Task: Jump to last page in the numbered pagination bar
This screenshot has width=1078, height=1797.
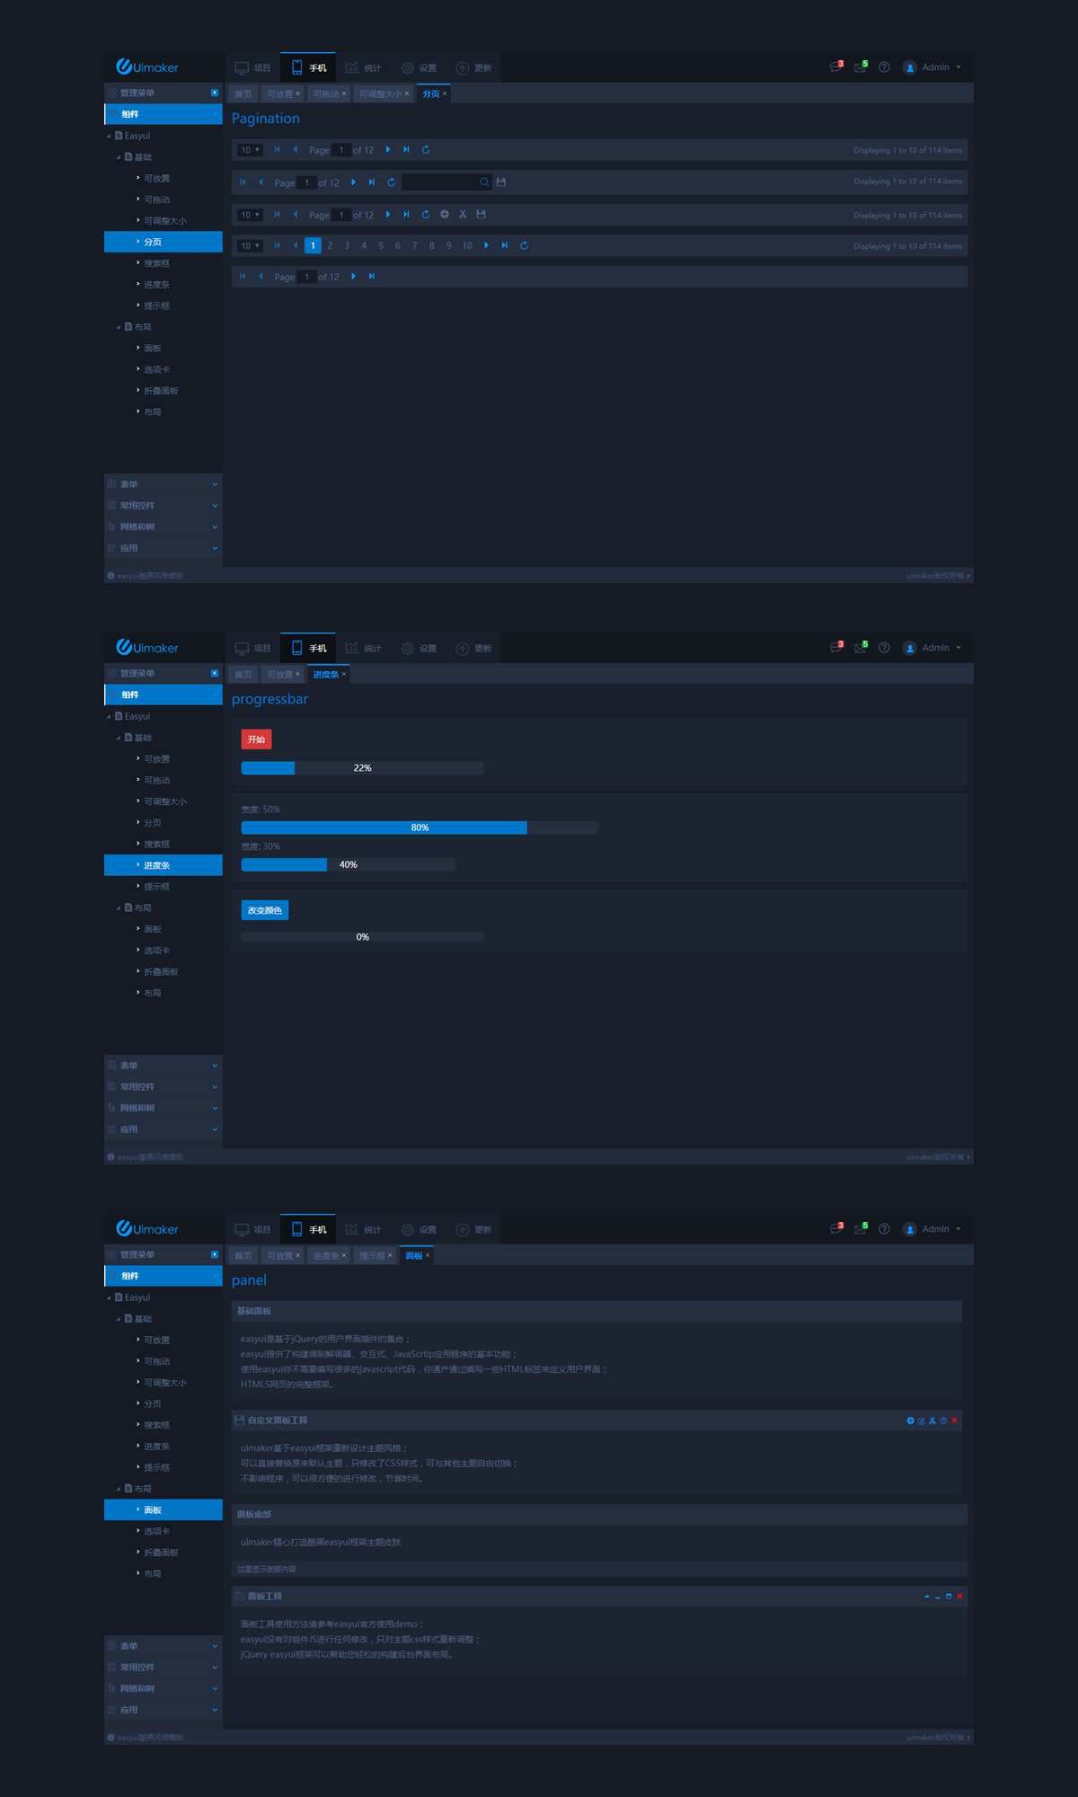Action: (505, 245)
